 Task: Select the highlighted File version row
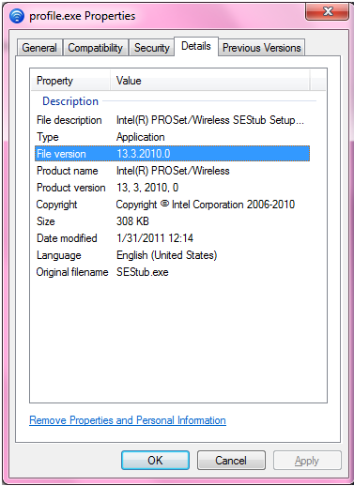click(172, 154)
